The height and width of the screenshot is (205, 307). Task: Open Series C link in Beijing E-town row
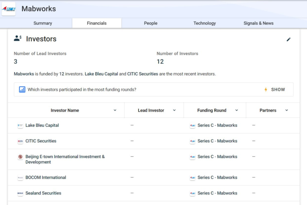pos(217,157)
